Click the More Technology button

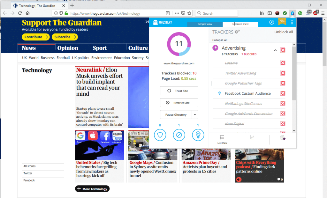92,189
